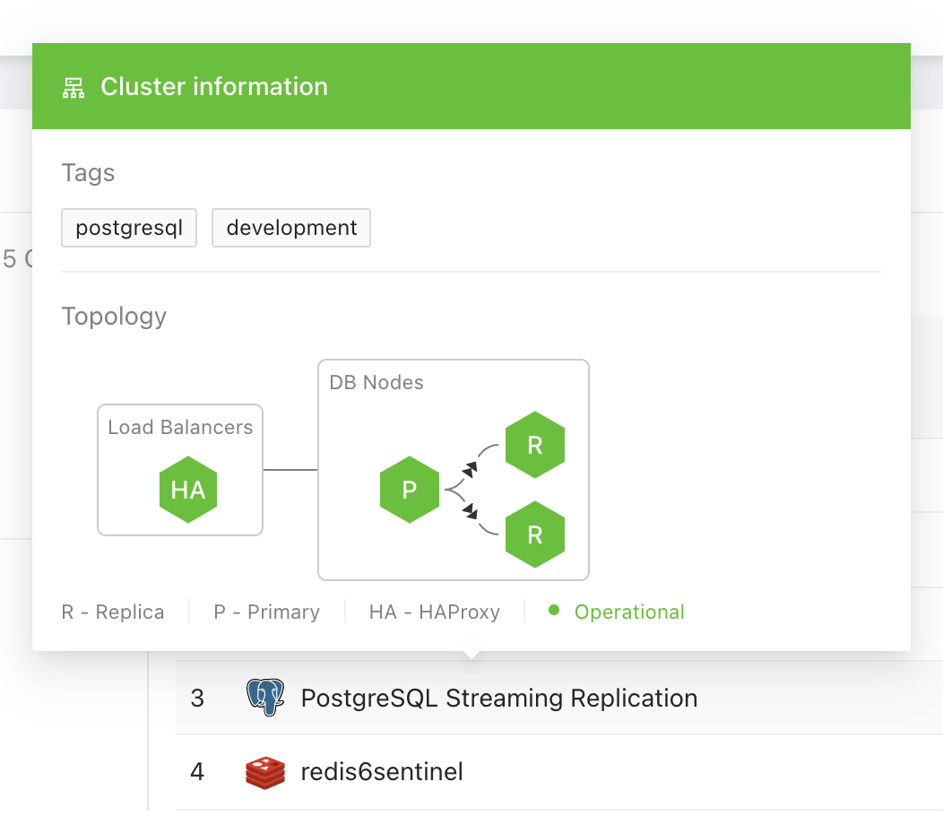943x825 pixels.
Task: Select the P Primary database node
Action: (410, 490)
